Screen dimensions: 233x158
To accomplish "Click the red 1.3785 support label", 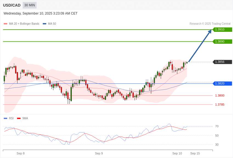I will tap(220, 105).
